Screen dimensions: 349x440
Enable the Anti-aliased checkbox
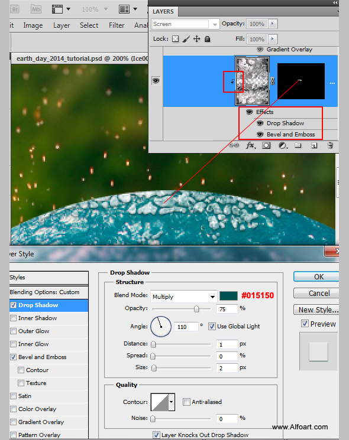(186, 402)
